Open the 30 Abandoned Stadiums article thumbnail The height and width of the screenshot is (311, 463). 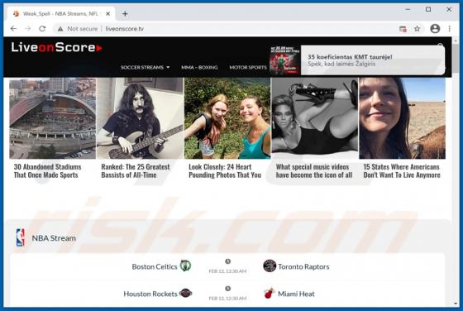tap(53, 118)
